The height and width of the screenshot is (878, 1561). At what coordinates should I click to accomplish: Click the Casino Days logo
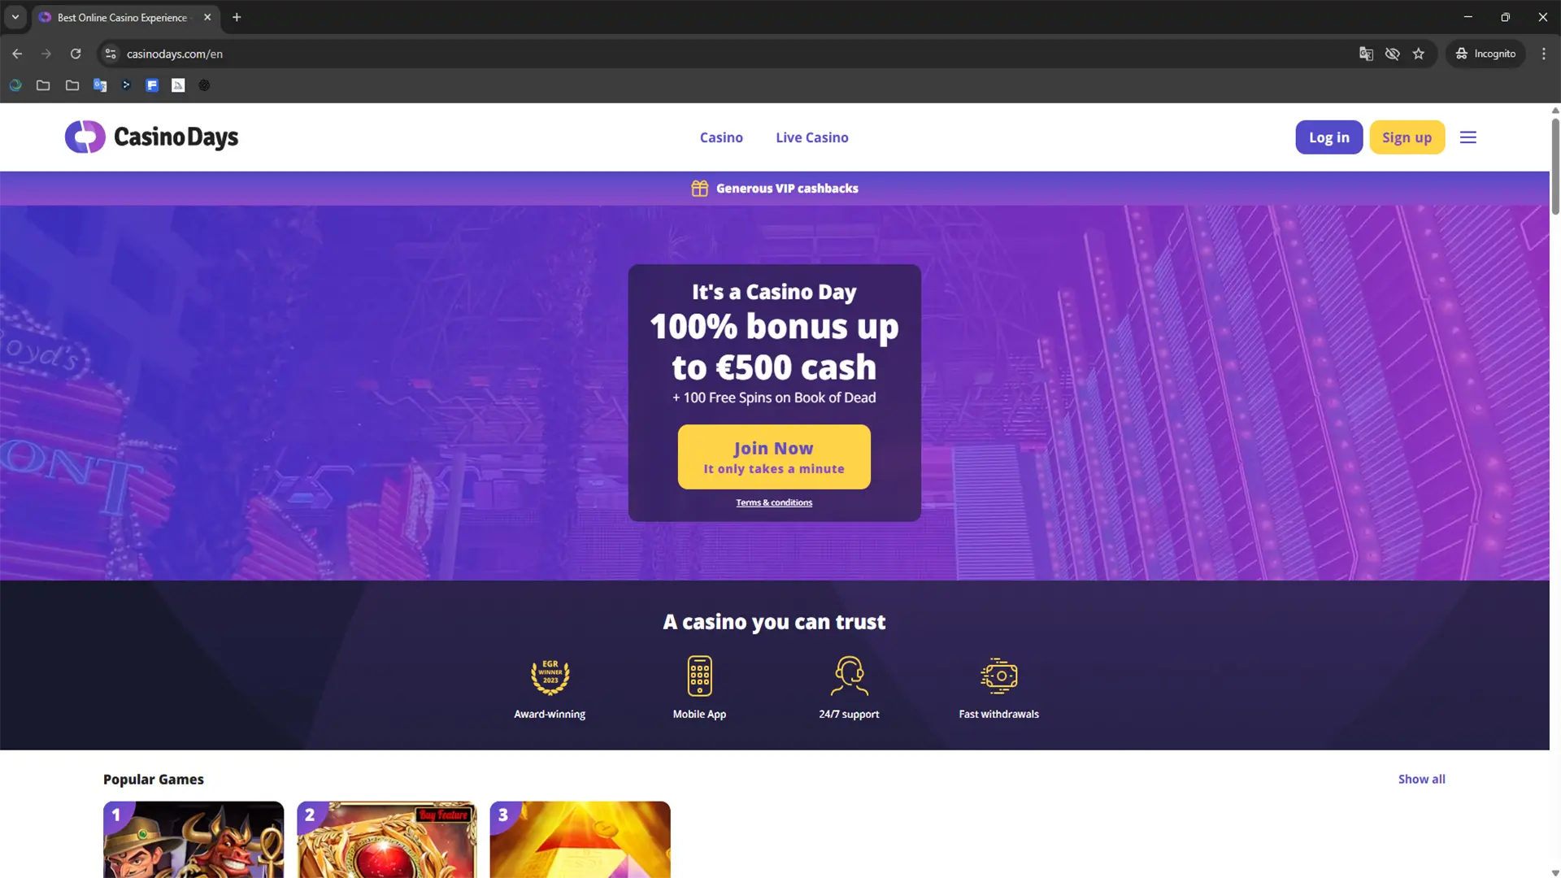click(151, 137)
